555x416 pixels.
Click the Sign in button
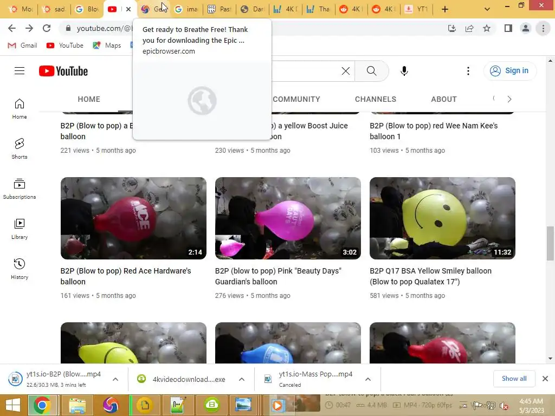509,71
